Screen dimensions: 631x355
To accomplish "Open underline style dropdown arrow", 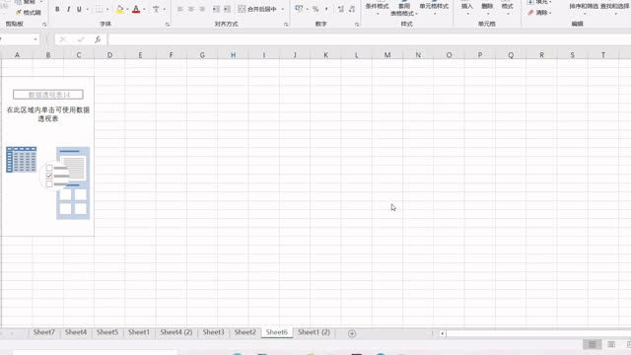I will click(87, 9).
